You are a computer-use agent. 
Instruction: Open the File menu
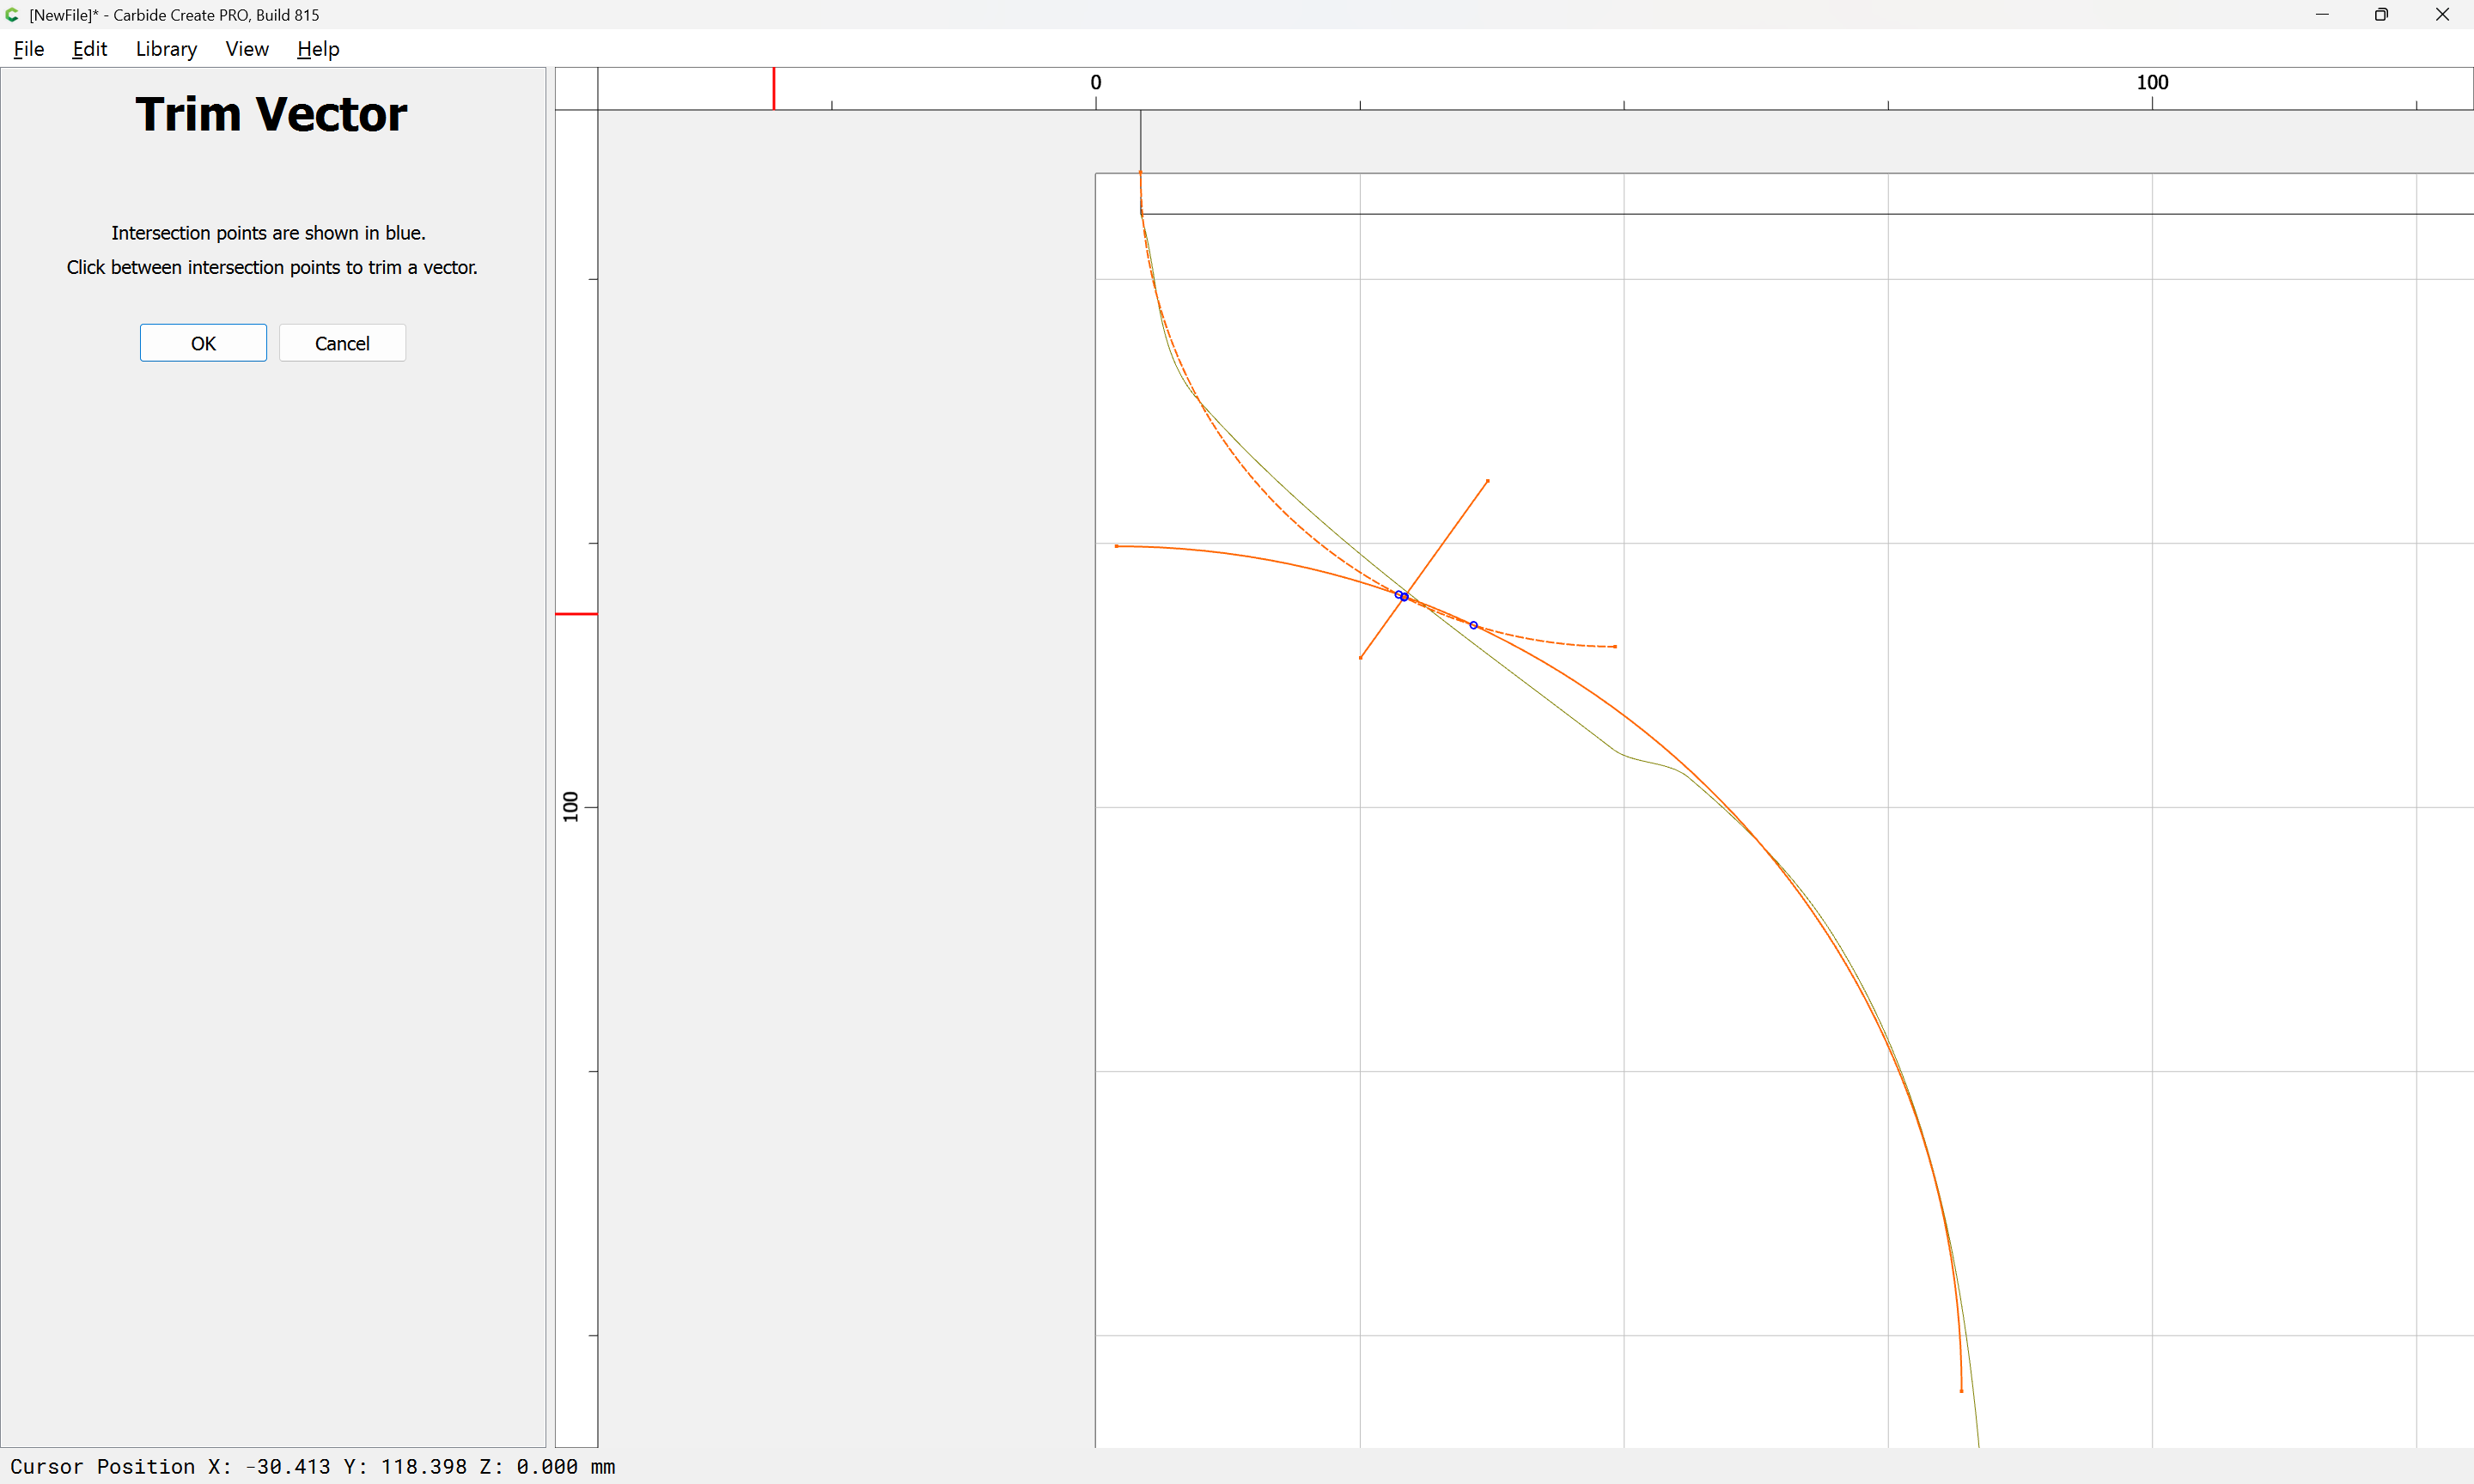click(x=28, y=49)
